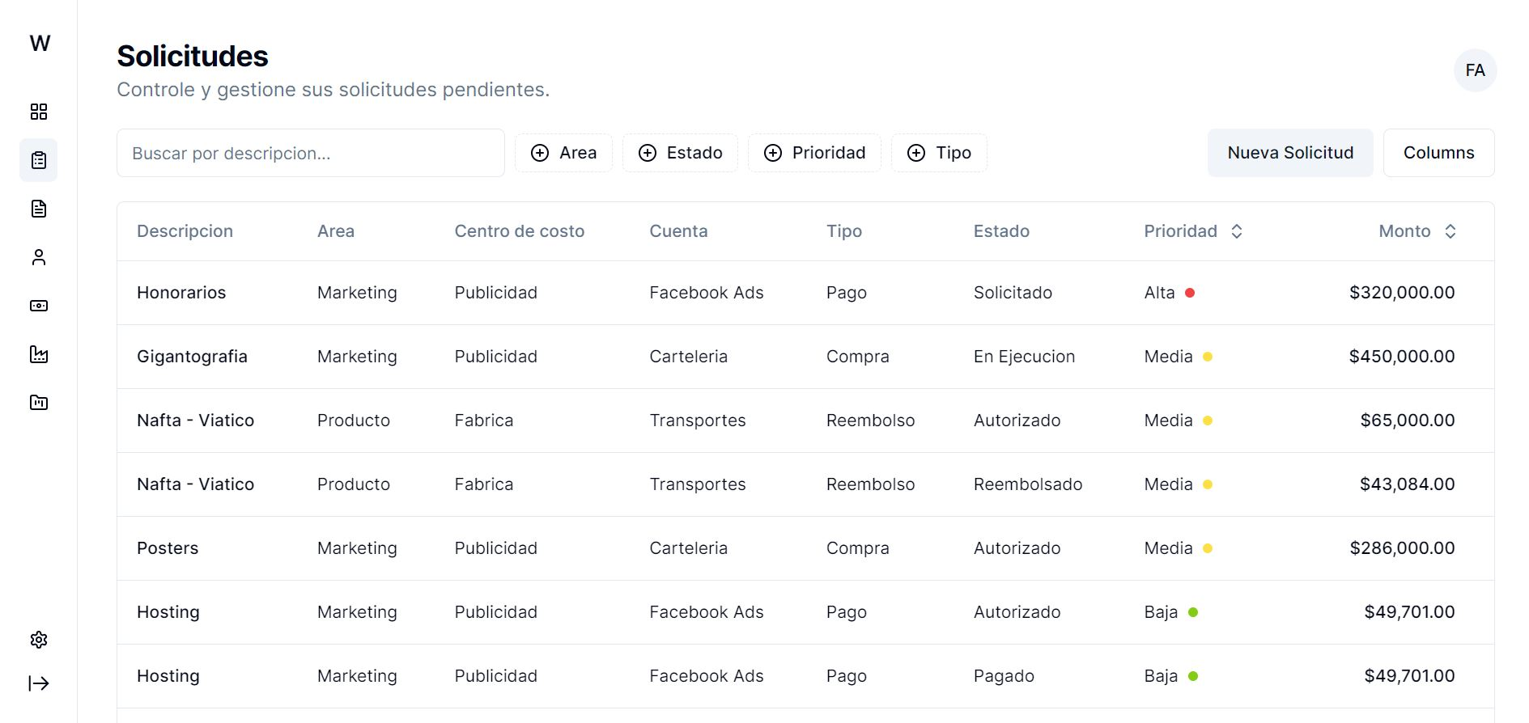The height and width of the screenshot is (723, 1529).
Task: Click the Nueva Solicitud button
Action: tap(1290, 153)
